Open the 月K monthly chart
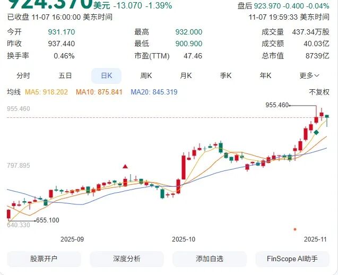This screenshot has height=275, width=338. click(186, 75)
